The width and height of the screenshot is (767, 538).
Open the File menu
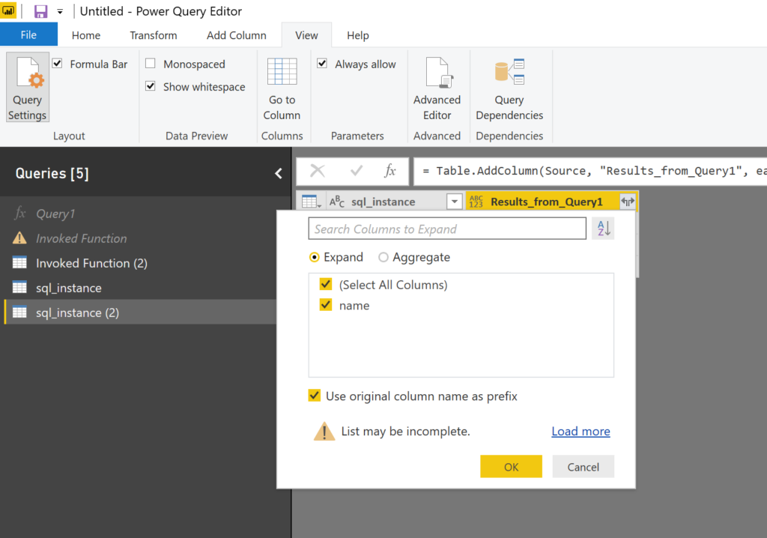28,34
